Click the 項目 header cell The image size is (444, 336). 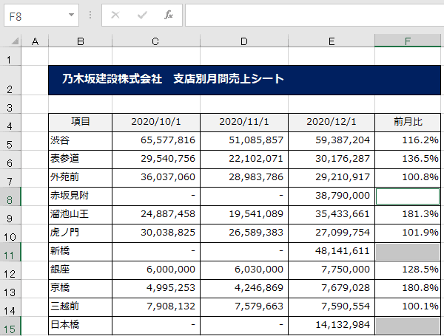coord(81,123)
